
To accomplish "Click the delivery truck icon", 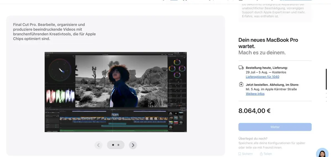I will [241, 68].
